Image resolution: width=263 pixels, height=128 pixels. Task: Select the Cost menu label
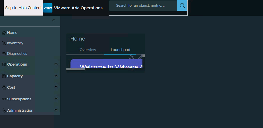[x=11, y=87]
